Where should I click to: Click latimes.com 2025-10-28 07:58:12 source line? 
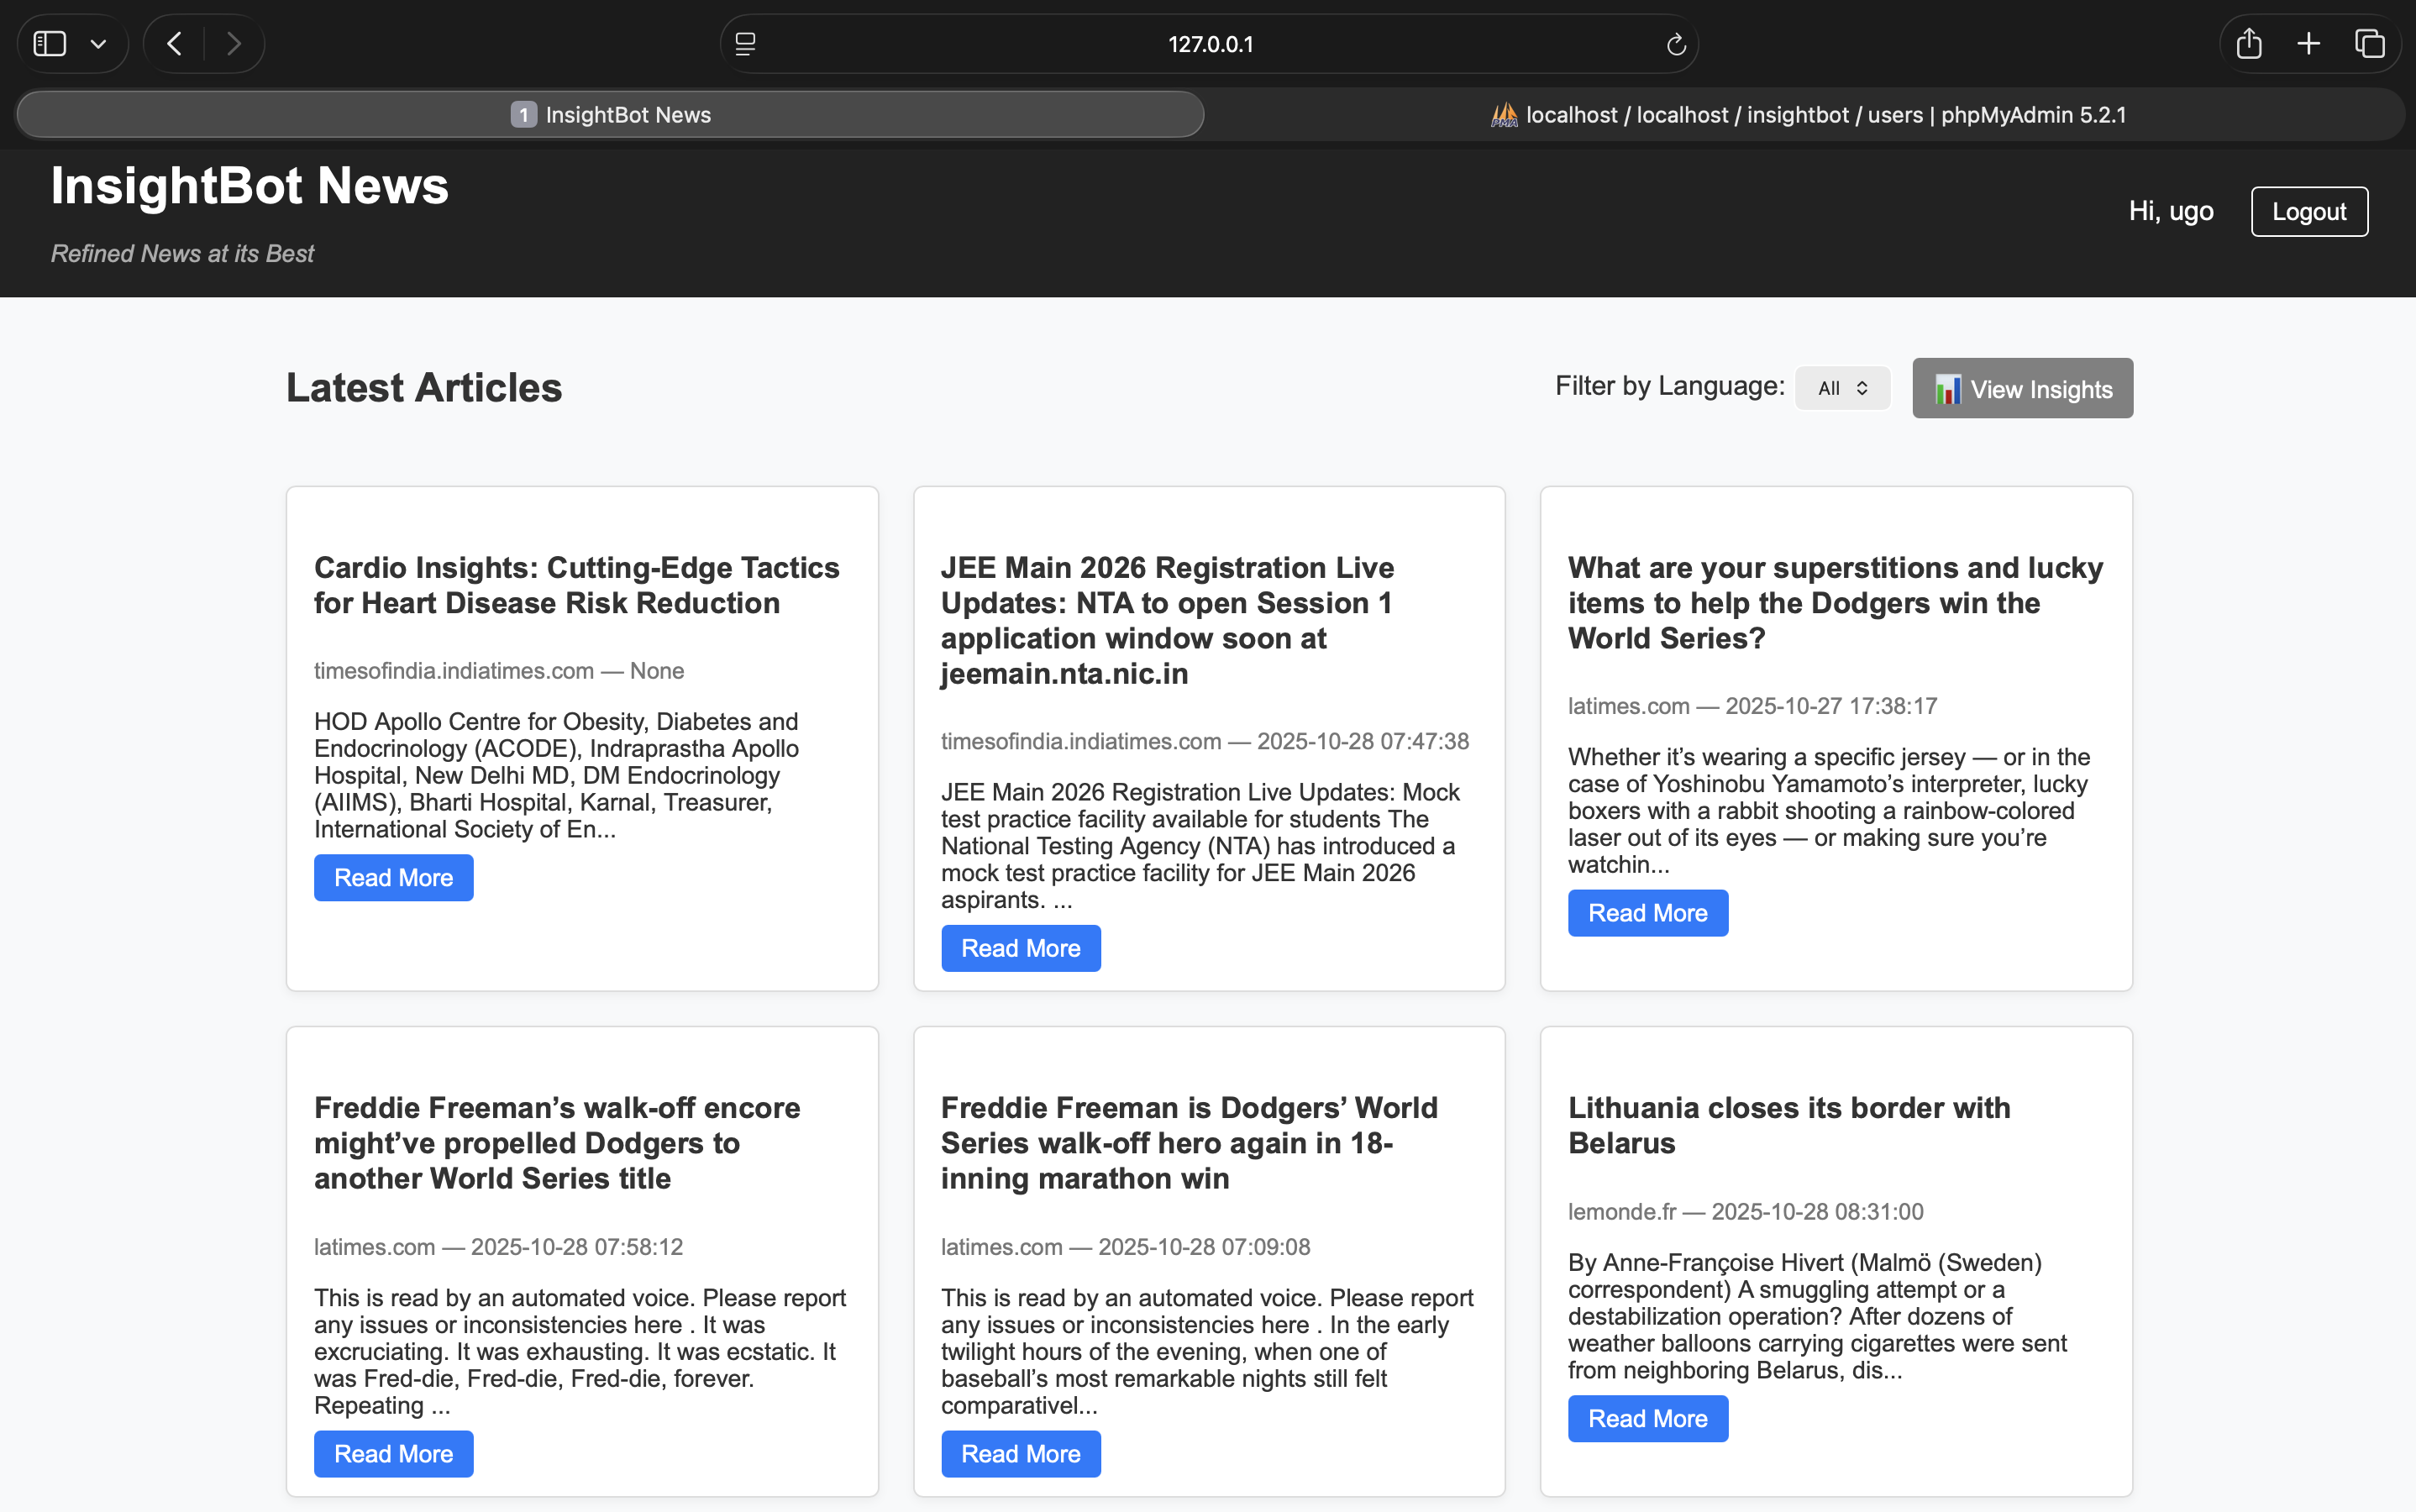(x=498, y=1247)
